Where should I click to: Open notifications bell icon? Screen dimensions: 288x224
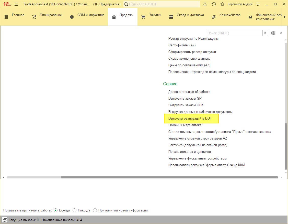click(205, 4)
